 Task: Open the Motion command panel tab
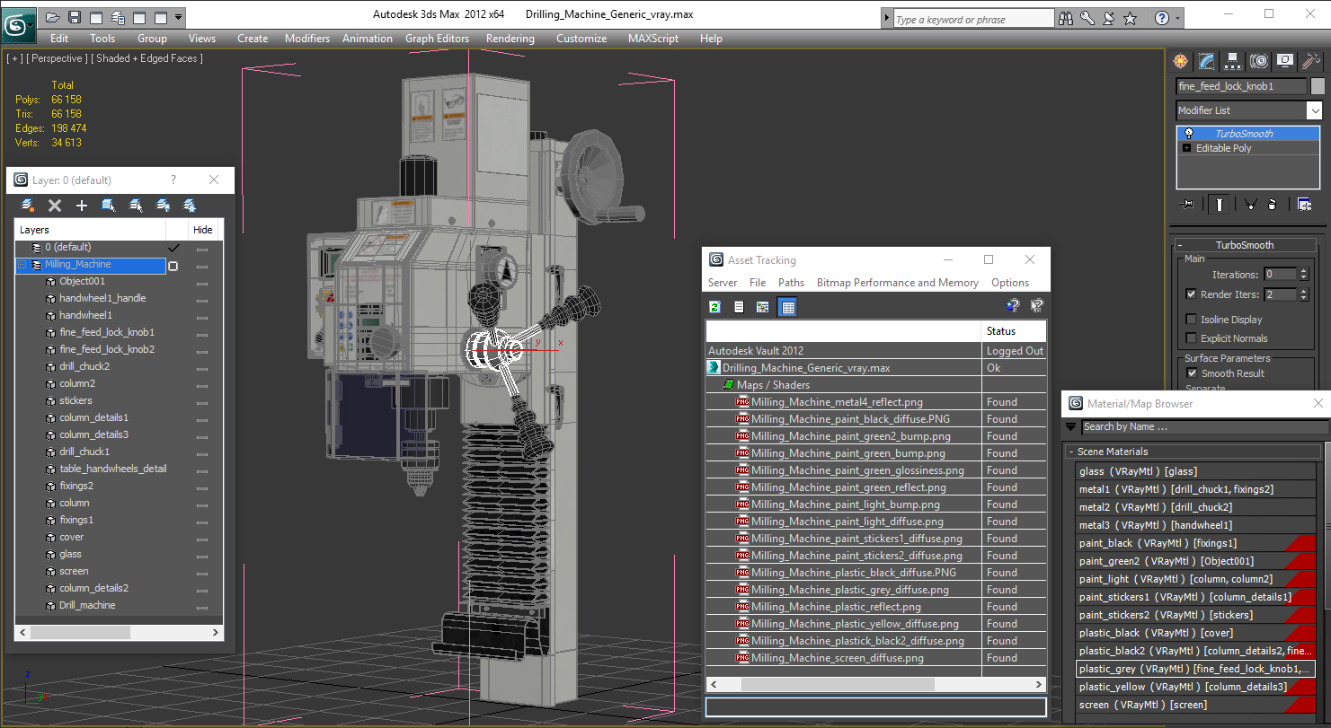(1258, 61)
